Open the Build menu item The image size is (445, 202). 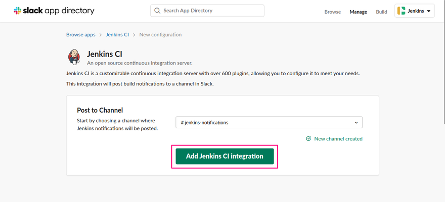point(381,12)
